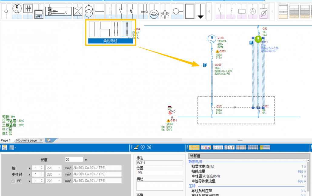The height and width of the screenshot is (196, 312).
Task: Switch to the Nouvelle page tab
Action: (x=27, y=140)
